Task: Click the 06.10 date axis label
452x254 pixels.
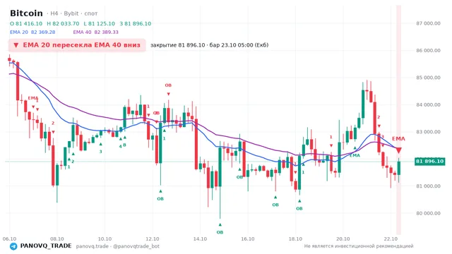Action: pos(9,239)
